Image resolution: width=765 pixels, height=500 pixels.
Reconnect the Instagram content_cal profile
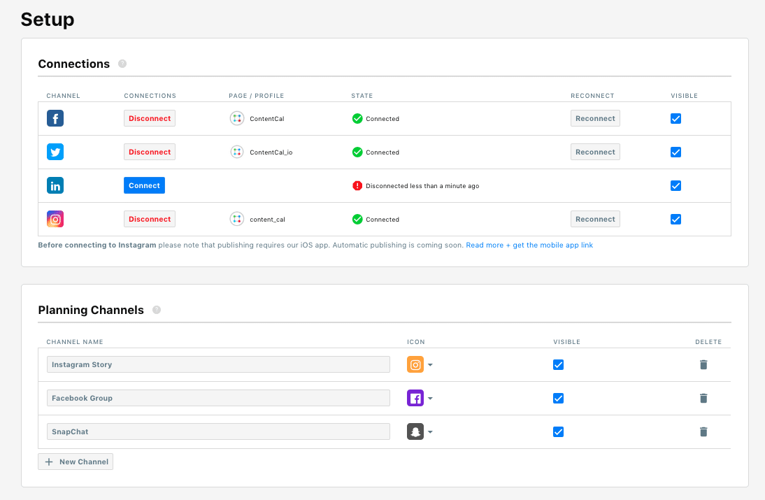coord(595,219)
